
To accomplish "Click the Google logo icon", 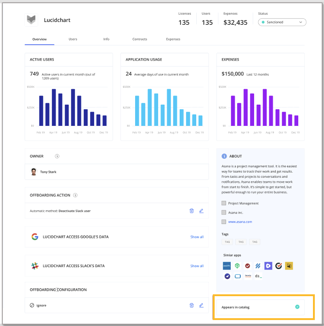I will coord(35,236).
